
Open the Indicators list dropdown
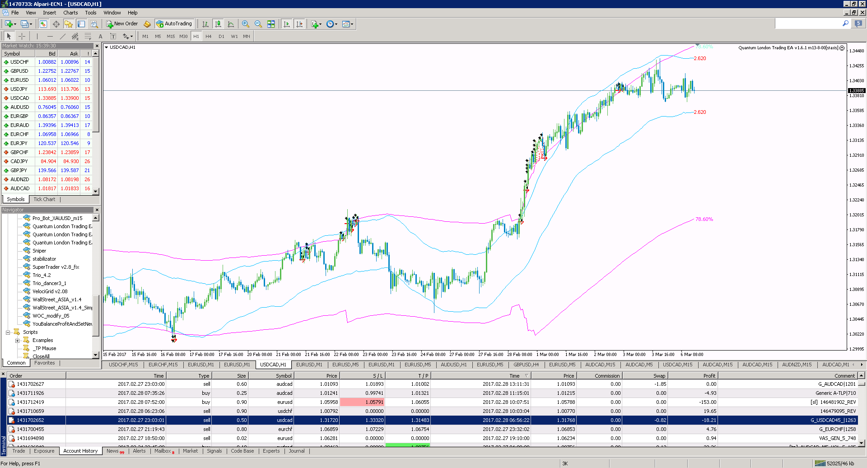pos(316,24)
